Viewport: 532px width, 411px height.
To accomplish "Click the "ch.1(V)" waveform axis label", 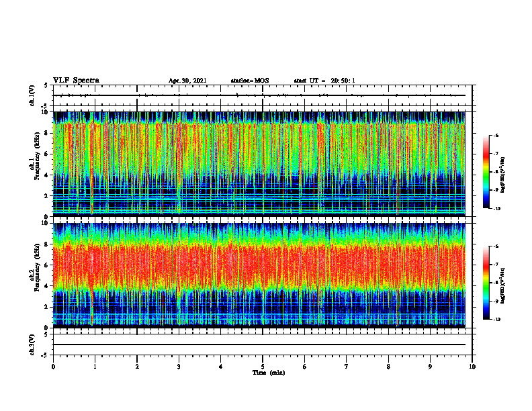I will coord(32,95).
